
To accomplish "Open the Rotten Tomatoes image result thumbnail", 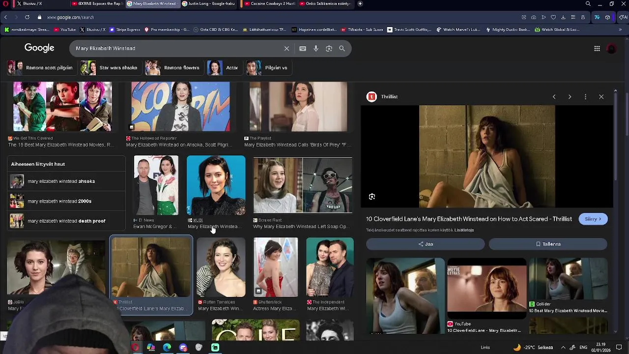I will point(221,267).
